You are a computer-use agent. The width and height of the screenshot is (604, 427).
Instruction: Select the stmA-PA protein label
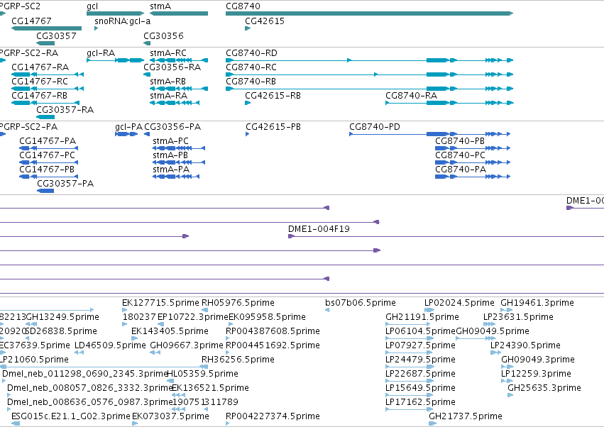pyautogui.click(x=171, y=170)
